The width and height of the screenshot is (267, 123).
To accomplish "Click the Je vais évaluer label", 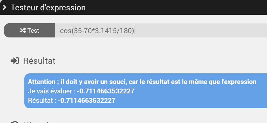I will pyautogui.click(x=52, y=91).
